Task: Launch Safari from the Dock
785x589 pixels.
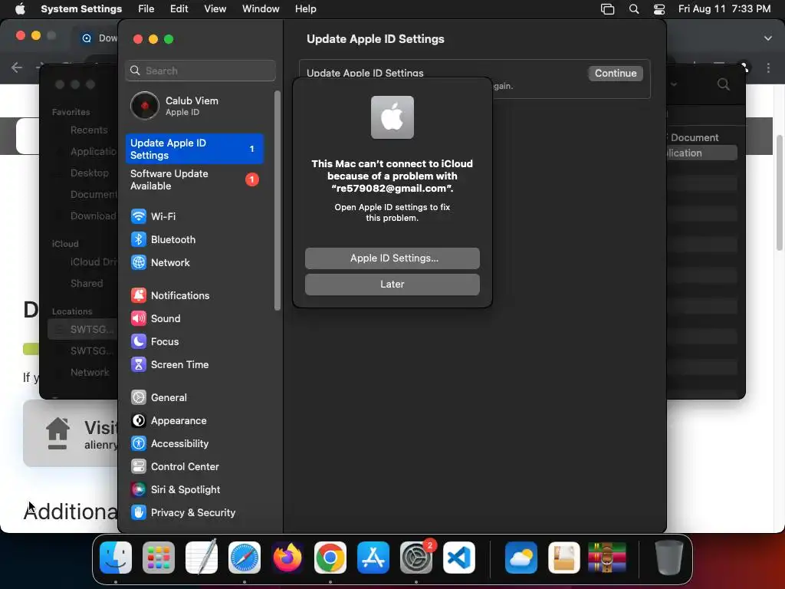Action: click(x=245, y=558)
